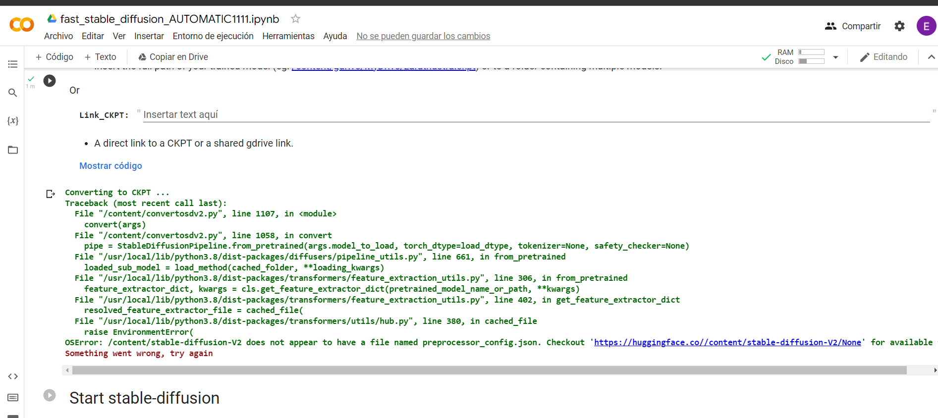Open the Herramientas menu
The height and width of the screenshot is (418, 938).
coord(288,36)
